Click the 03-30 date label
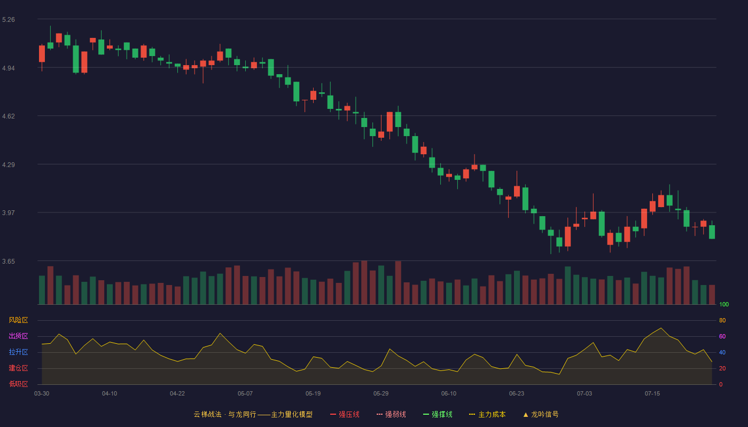 [x=42, y=393]
